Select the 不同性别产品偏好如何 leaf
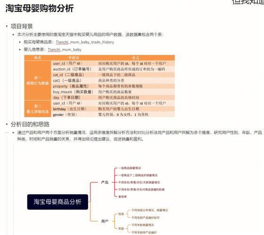264x235 pixels. [x=146, y=218]
